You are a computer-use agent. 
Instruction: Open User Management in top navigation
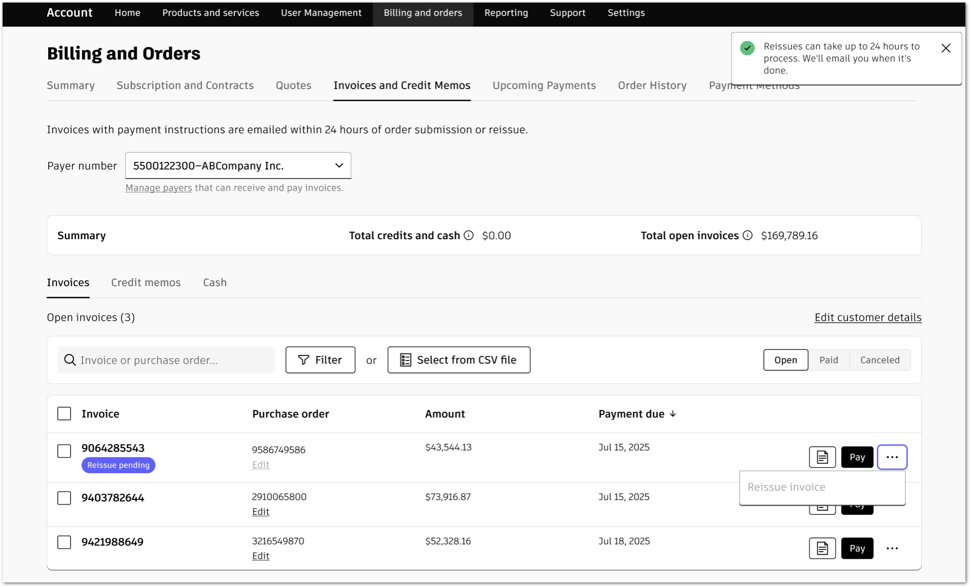321,13
